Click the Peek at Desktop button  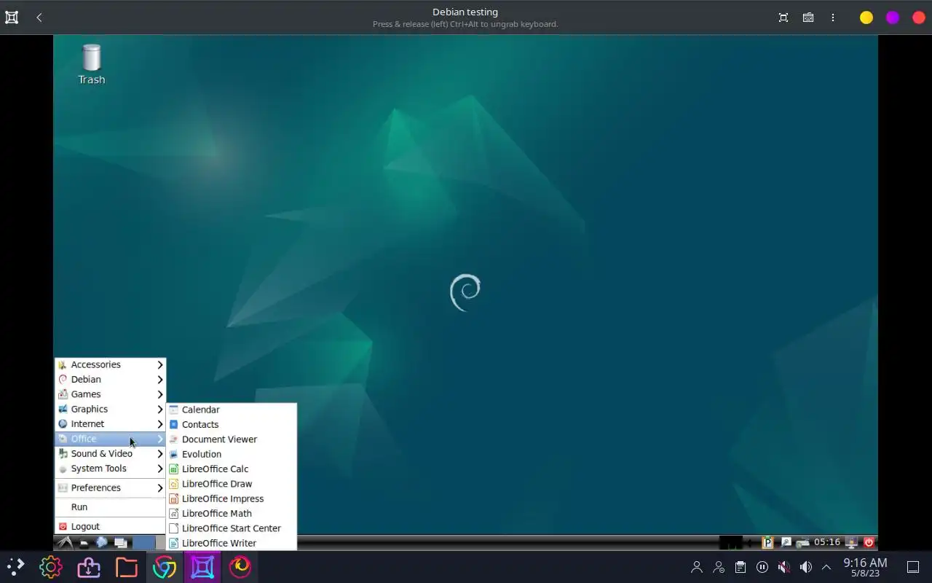point(913,567)
